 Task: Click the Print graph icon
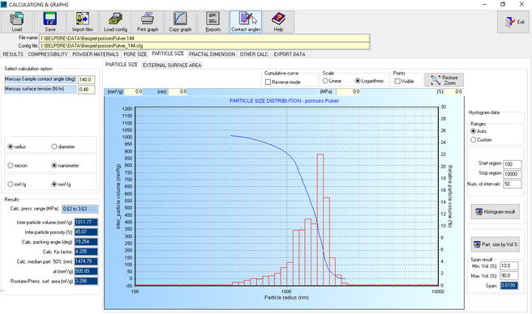coord(148,19)
